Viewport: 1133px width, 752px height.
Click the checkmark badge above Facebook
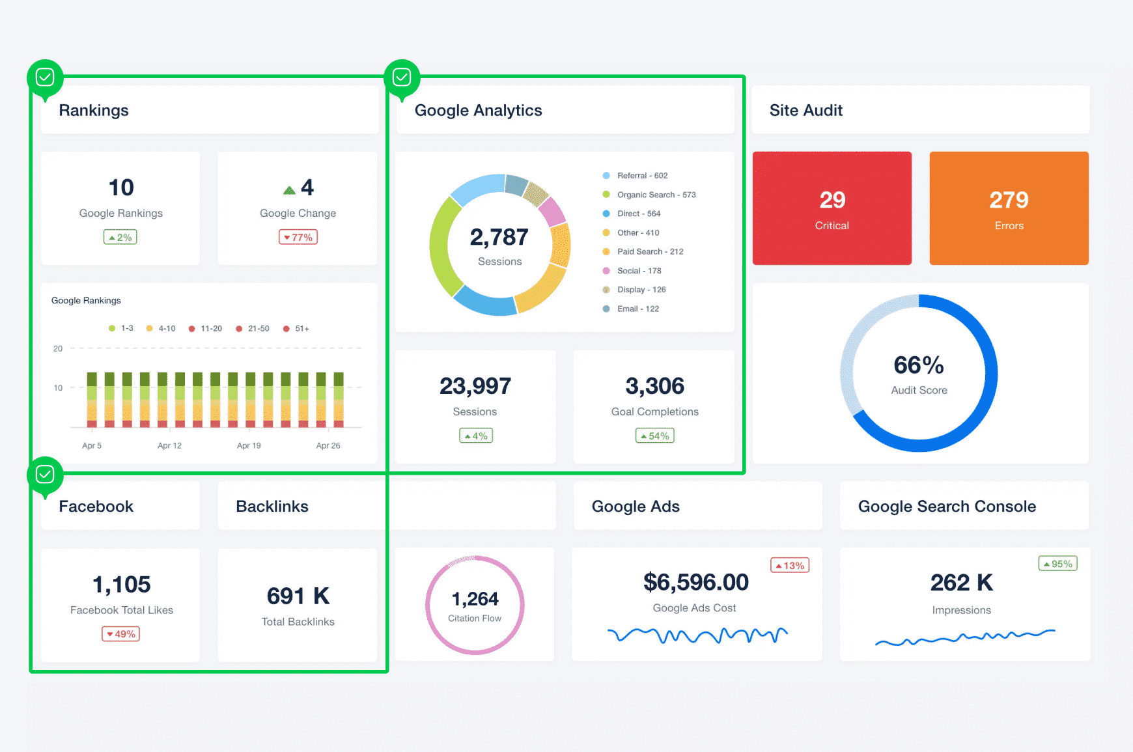click(x=45, y=475)
